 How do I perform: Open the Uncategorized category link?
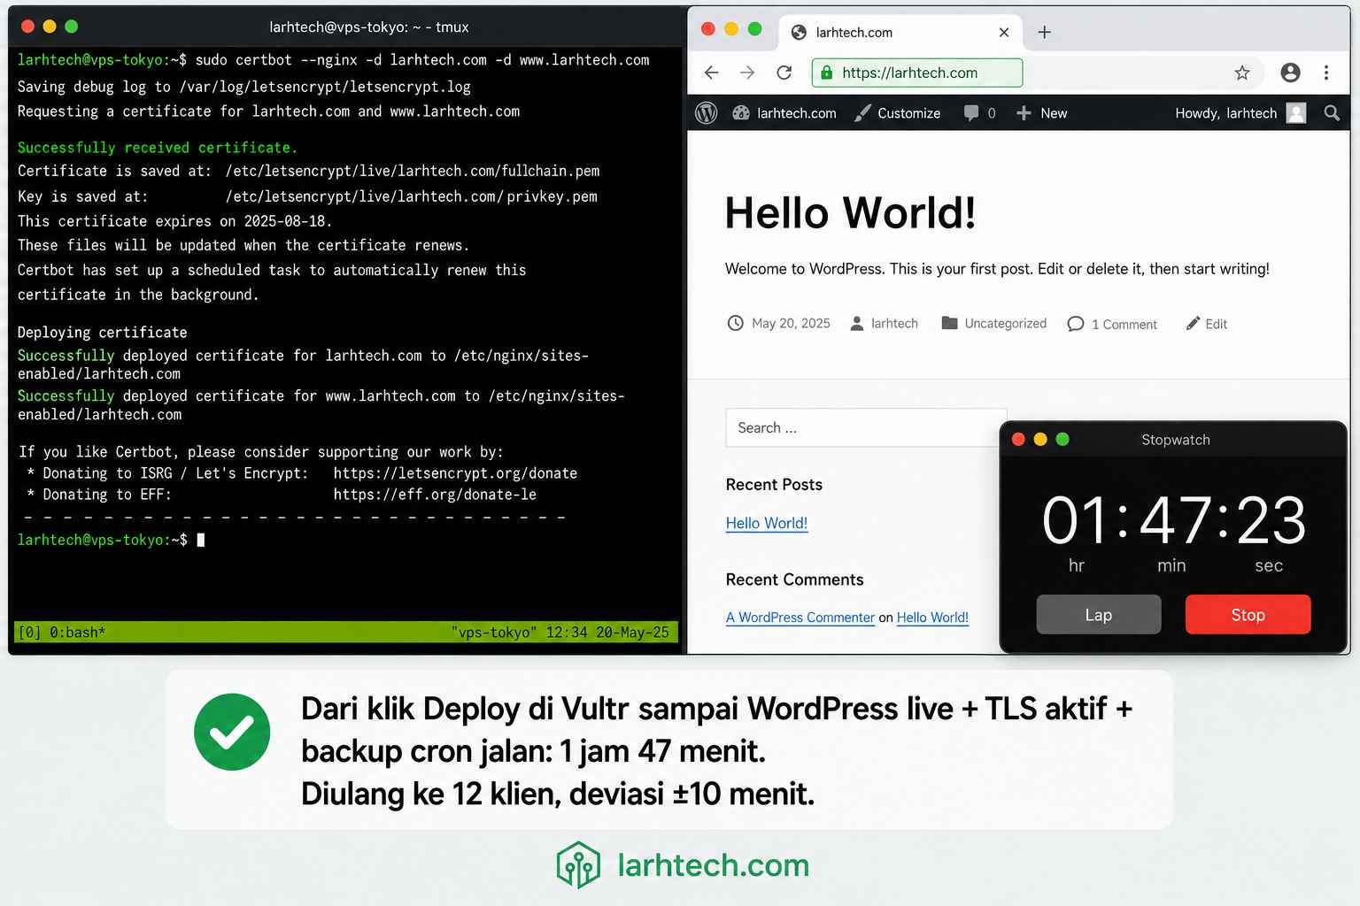click(x=1005, y=324)
